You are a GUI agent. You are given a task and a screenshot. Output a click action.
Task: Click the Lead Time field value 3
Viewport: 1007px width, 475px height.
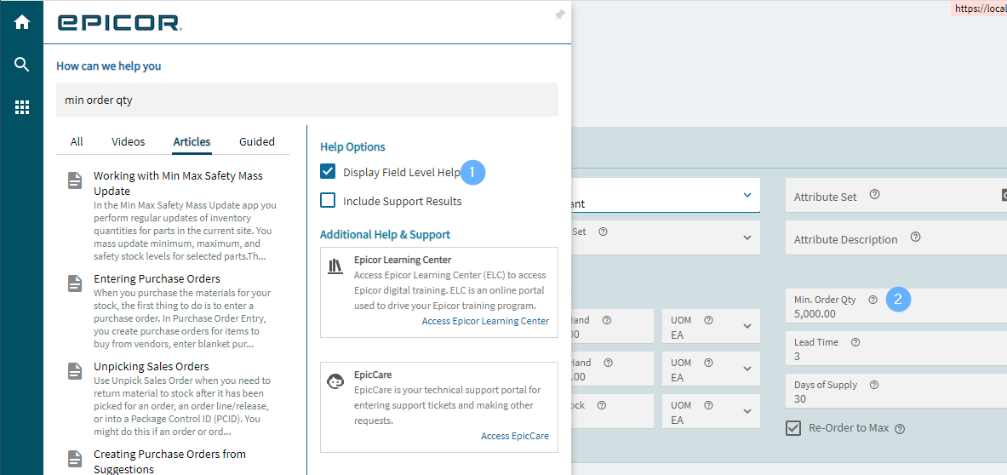coord(797,356)
